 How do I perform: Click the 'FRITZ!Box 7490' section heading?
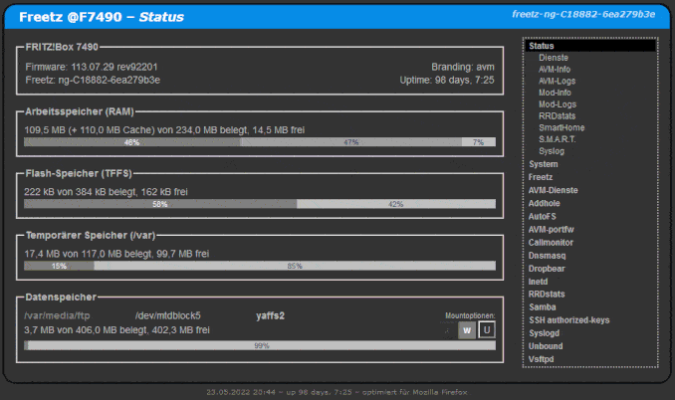[62, 47]
